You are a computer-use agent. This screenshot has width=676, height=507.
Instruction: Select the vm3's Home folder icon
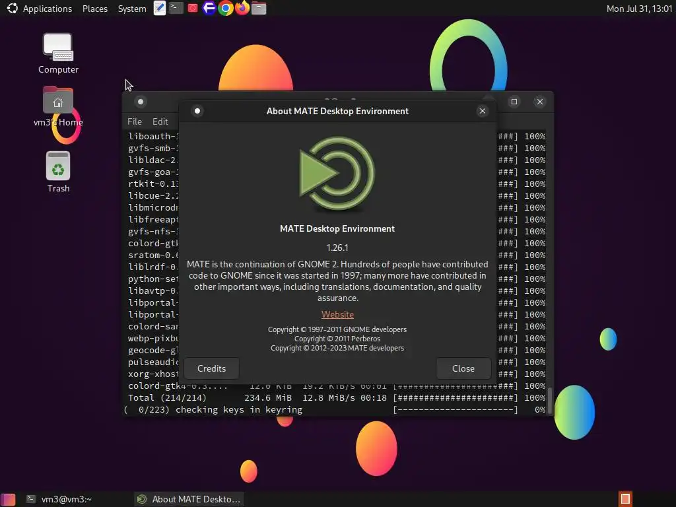pos(58,108)
